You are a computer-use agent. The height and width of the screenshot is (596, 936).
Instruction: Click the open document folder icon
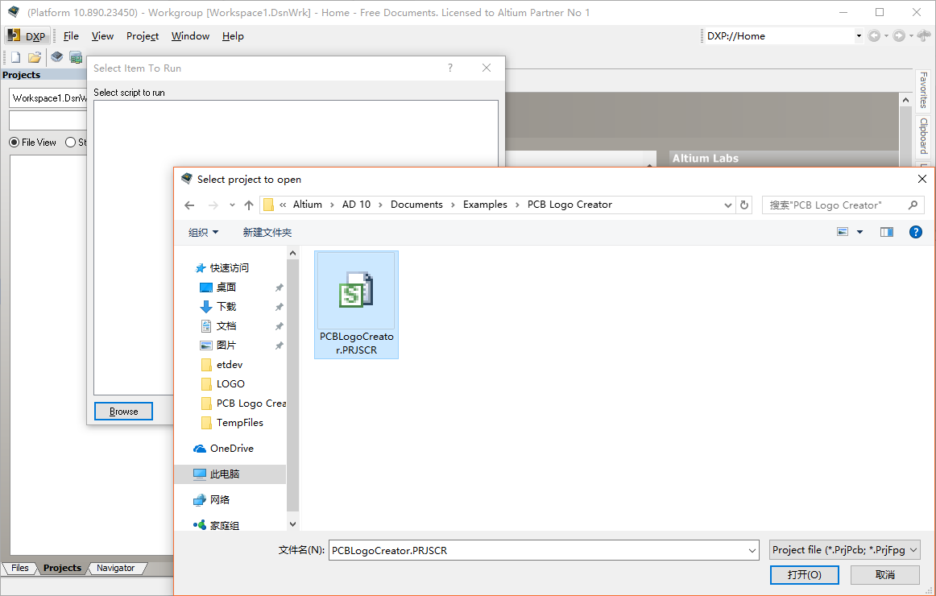click(x=35, y=57)
